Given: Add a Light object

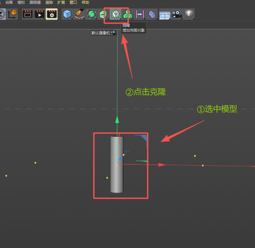Looking at the screenshot, I should tap(189, 14).
